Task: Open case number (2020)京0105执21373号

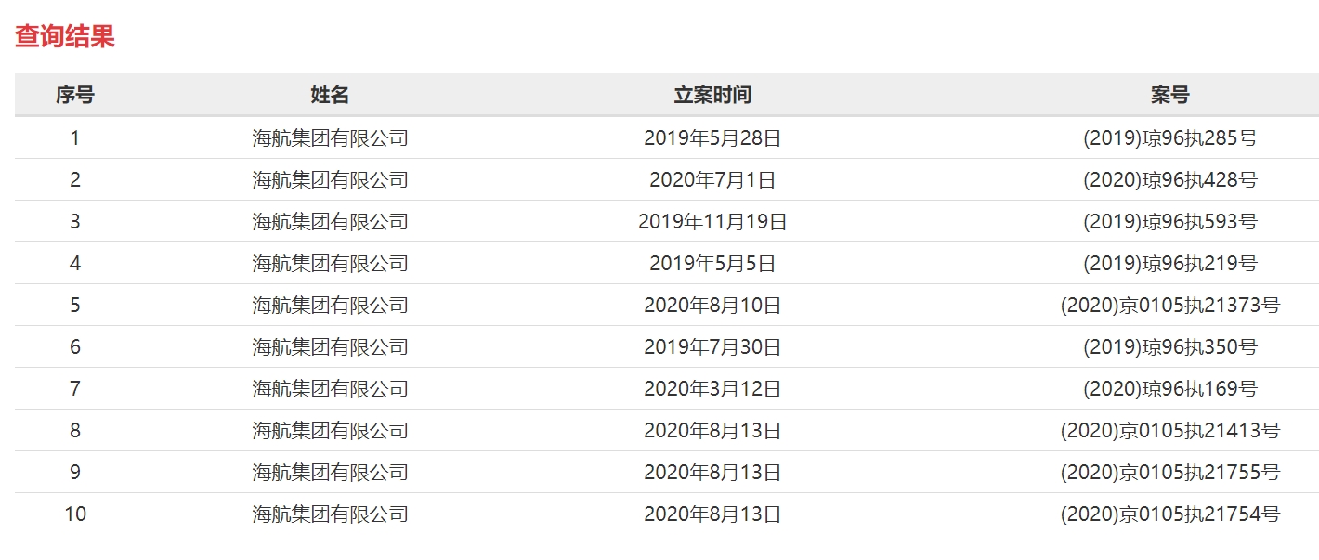Action: [1169, 306]
